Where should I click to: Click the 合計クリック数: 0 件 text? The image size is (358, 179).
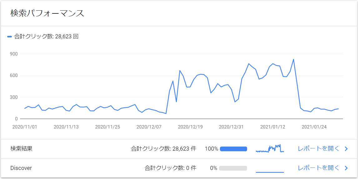tap(170, 168)
